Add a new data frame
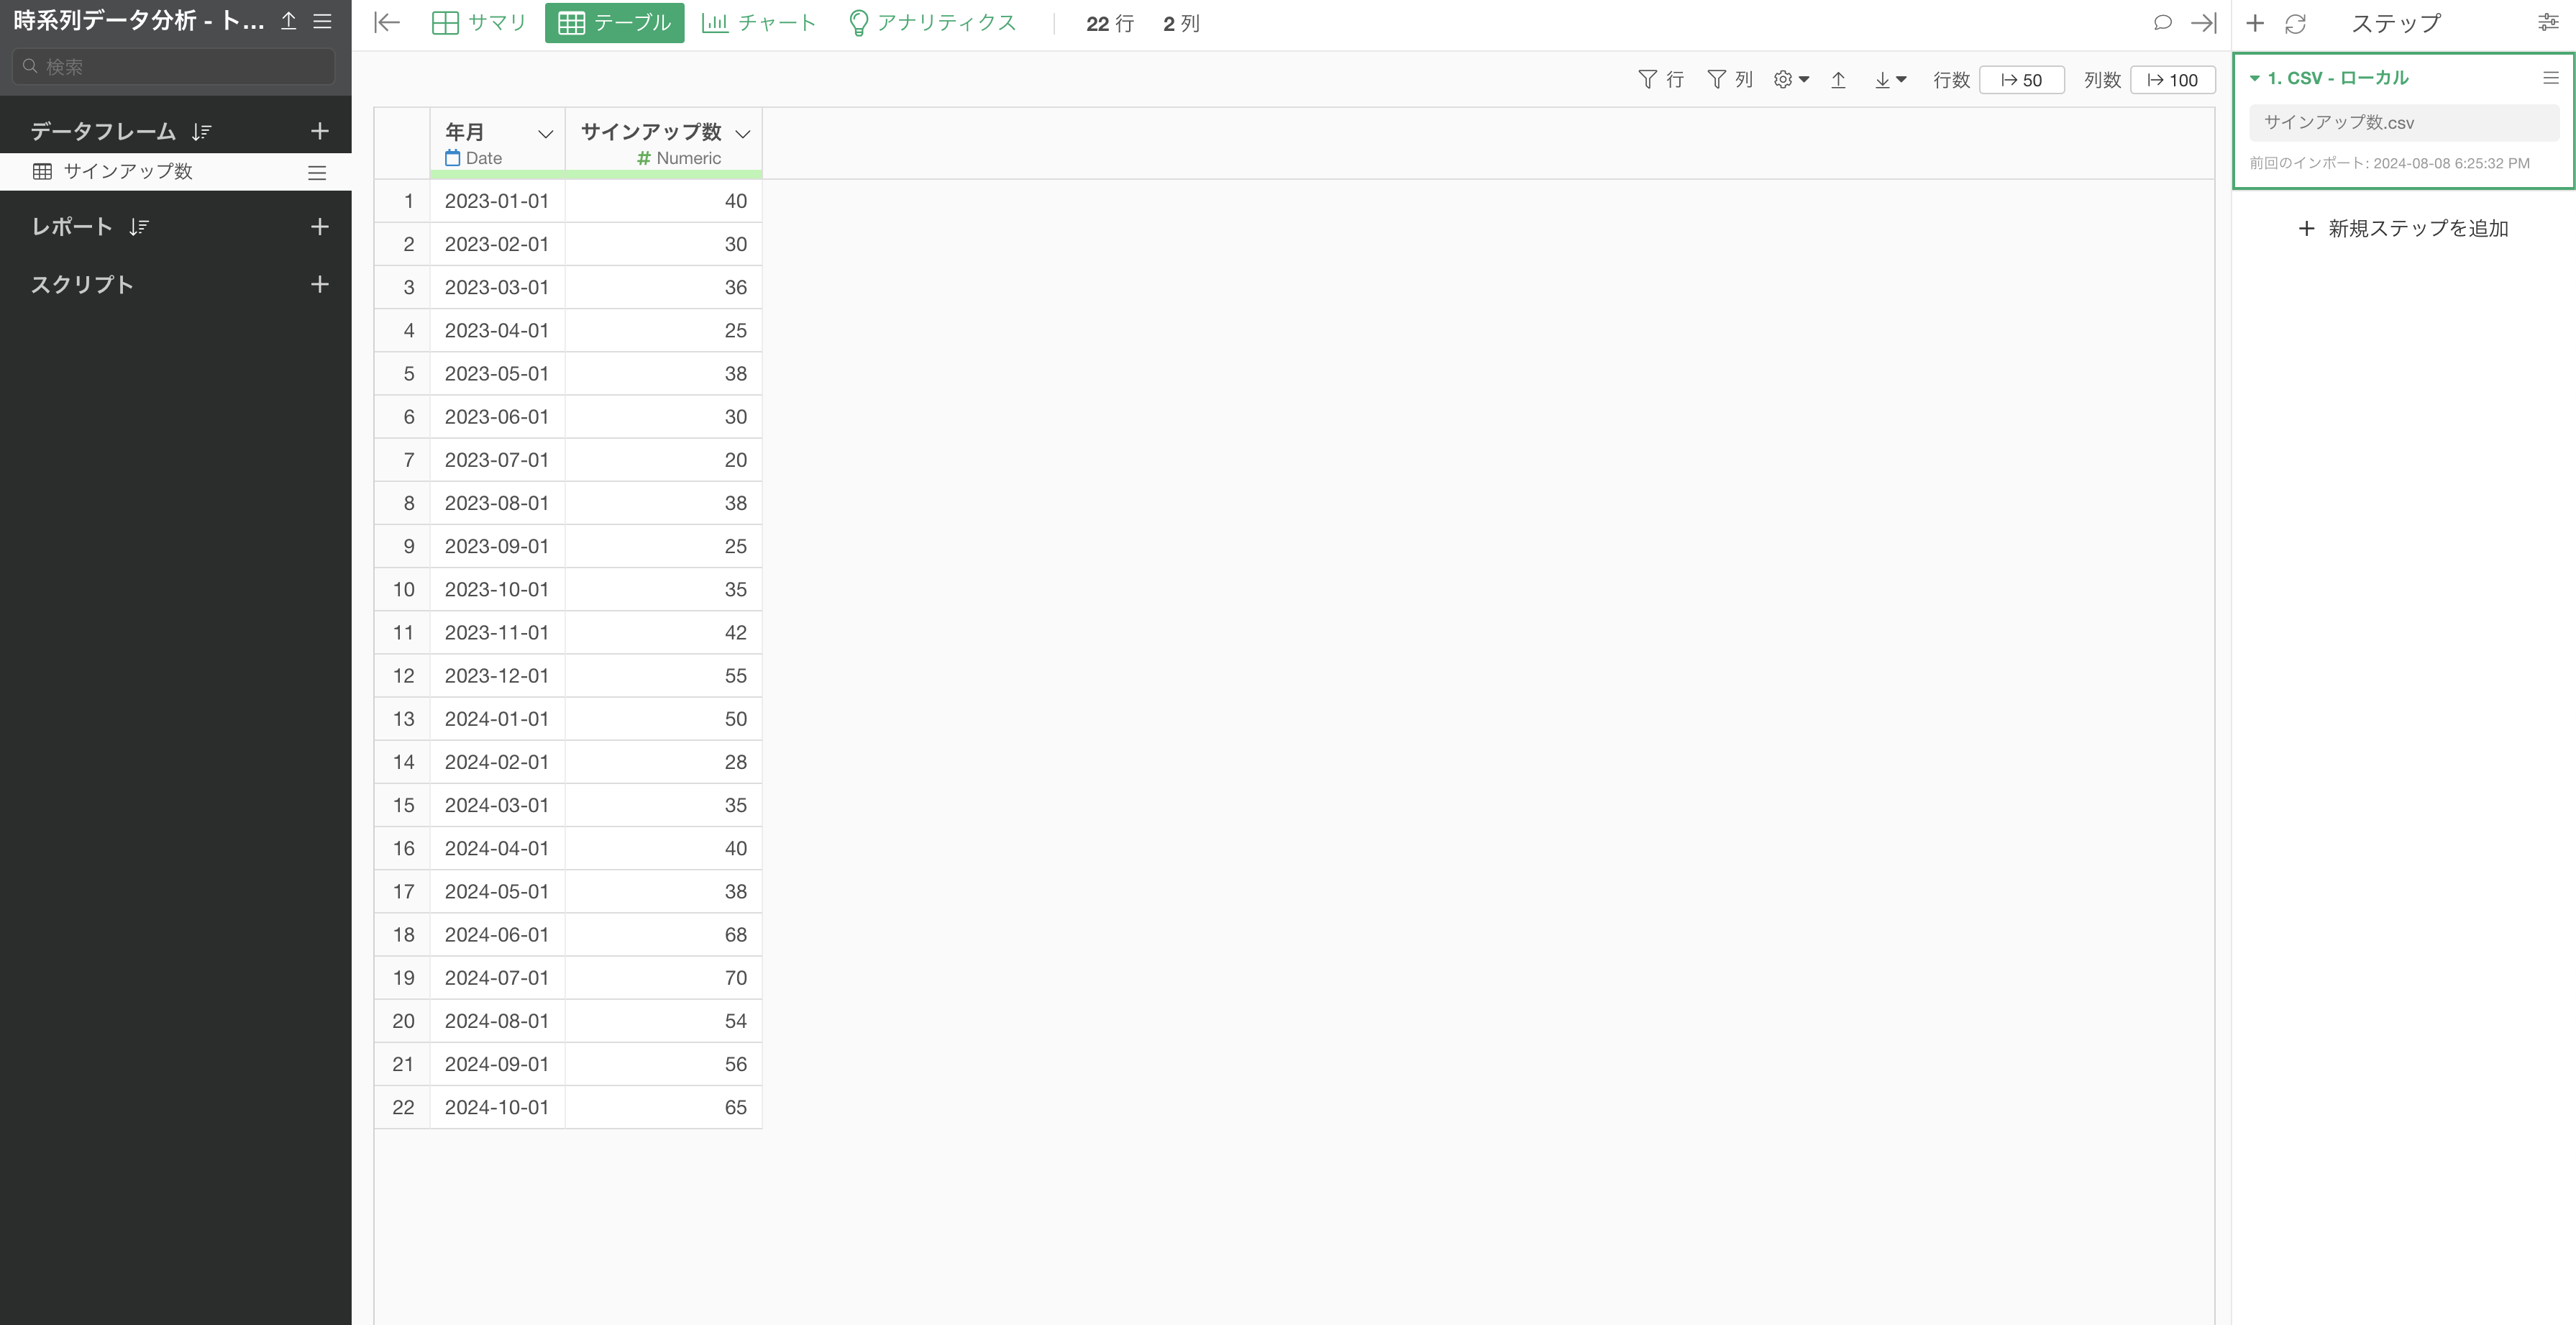Viewport: 2576px width, 1325px height. [320, 131]
